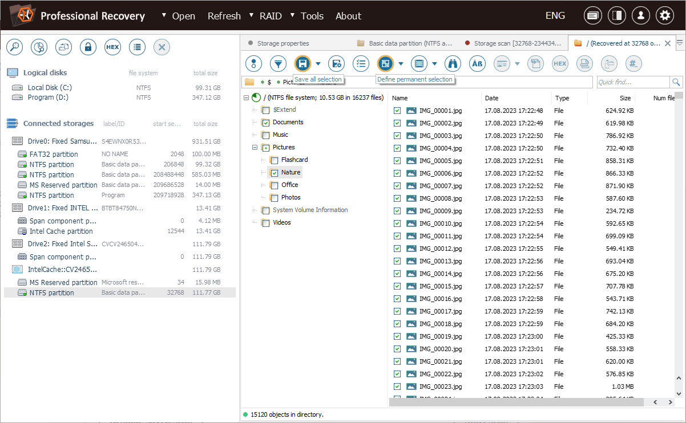Check the Videos folder checkbox
The height and width of the screenshot is (423, 686).
click(265, 223)
